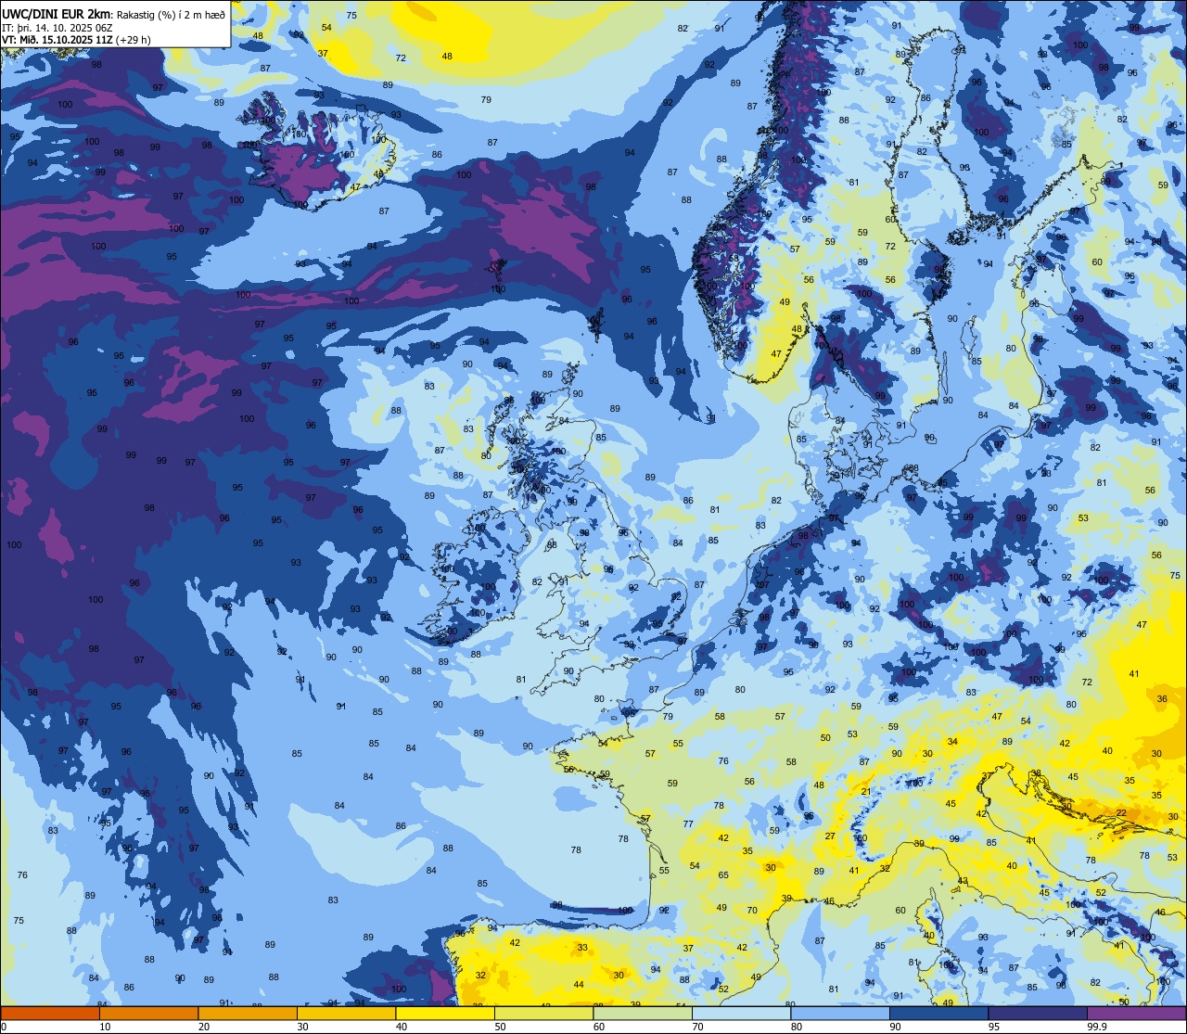Click the legend tick label 20
Image resolution: width=1187 pixels, height=1034 pixels.
(x=204, y=1027)
